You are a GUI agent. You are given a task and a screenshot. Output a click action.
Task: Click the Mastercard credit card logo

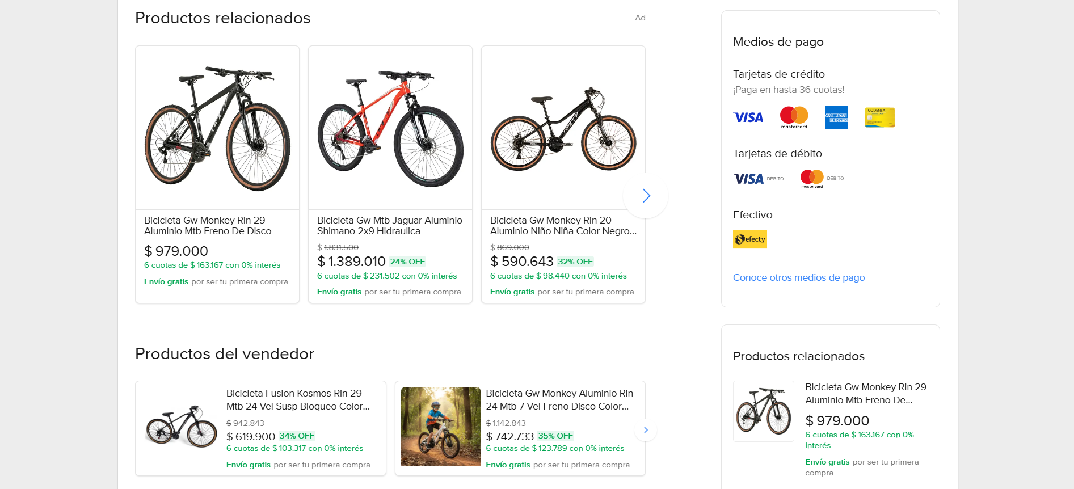click(x=794, y=117)
